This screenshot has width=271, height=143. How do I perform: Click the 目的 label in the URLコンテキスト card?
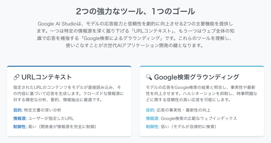(x=18, y=110)
